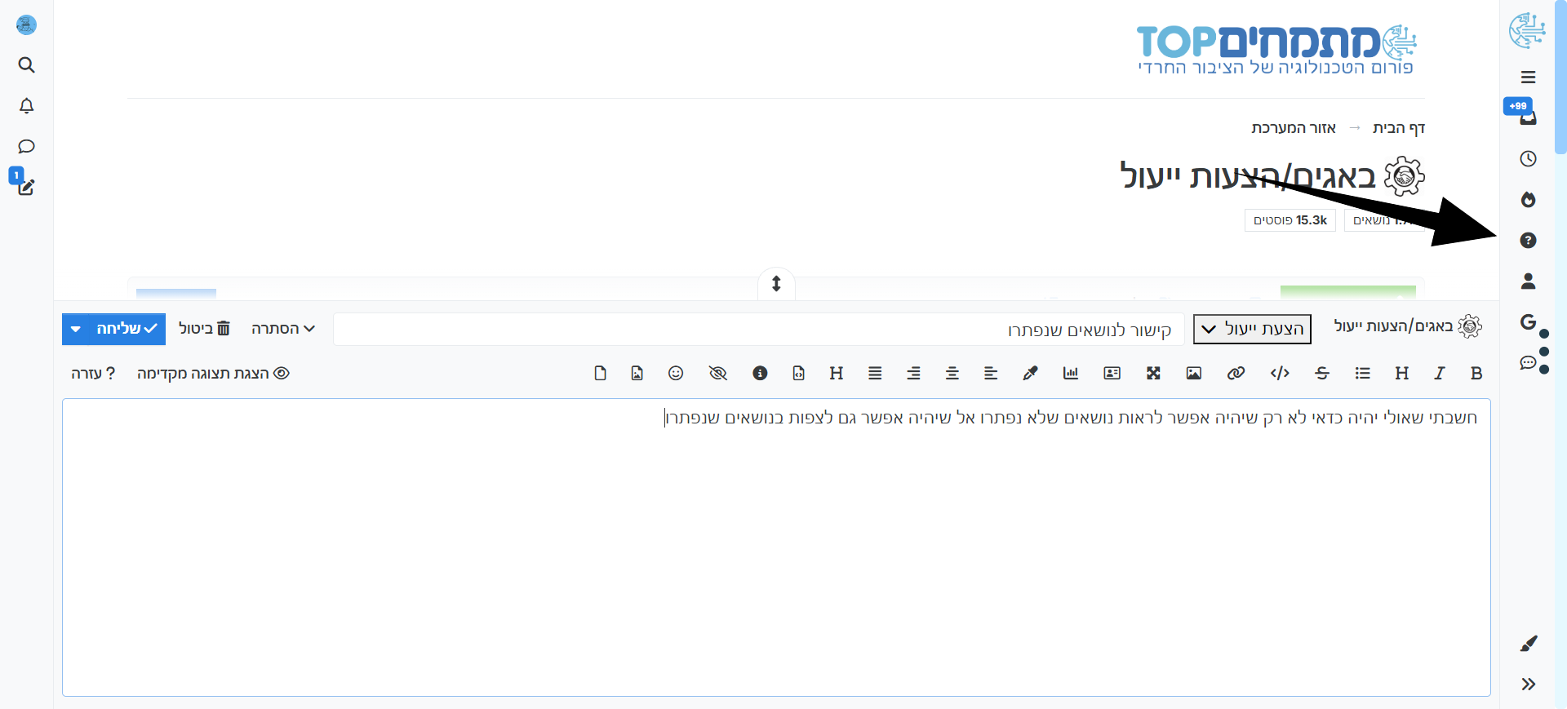Open the הצעת ייעול category dropdown

[x=1252, y=329]
